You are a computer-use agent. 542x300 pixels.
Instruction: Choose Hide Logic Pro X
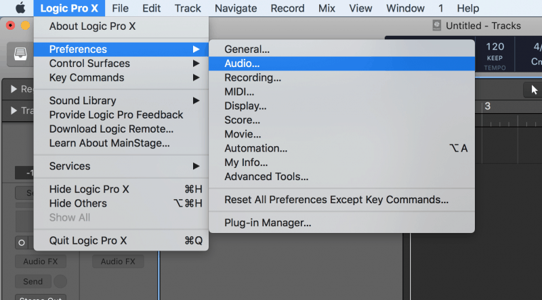click(x=121, y=189)
